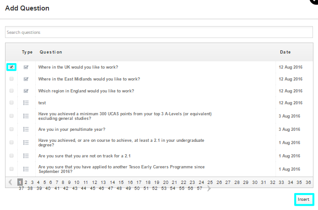318x210 pixels.
Task: Go to next page using right arrow
Action: click(209, 188)
